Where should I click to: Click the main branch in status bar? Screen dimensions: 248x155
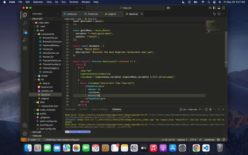coord(32,140)
